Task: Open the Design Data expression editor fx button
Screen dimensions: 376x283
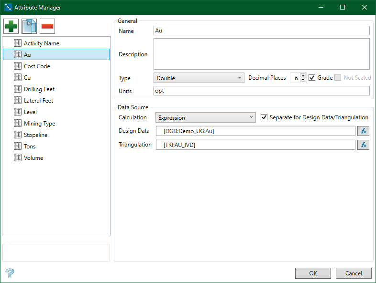Action: click(363, 131)
